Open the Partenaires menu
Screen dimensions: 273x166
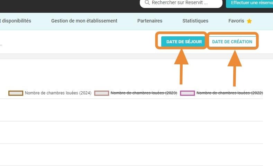point(150,21)
